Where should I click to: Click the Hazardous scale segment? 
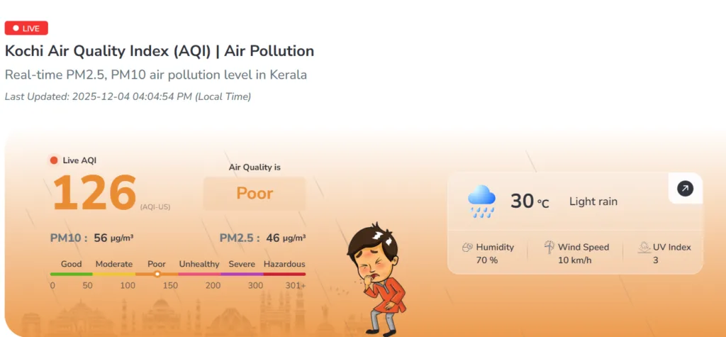pyautogui.click(x=284, y=274)
